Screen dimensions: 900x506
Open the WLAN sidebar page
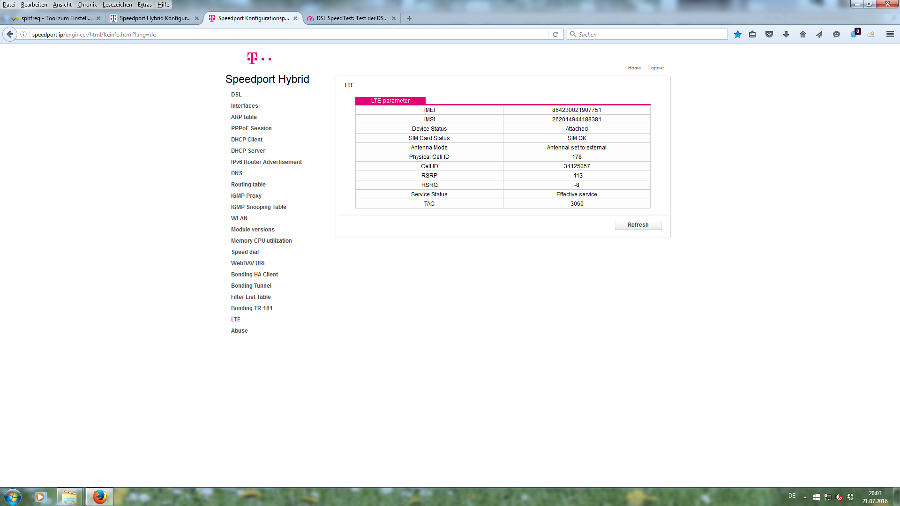239,218
